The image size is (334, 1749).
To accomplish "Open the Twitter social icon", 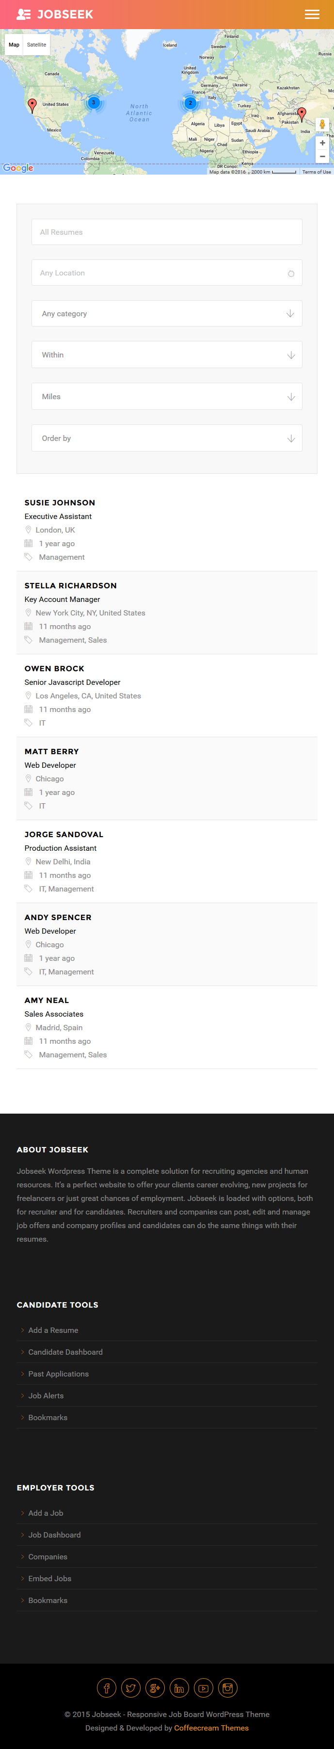I will click(131, 1687).
